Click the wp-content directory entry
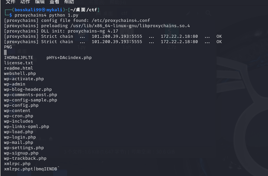The width and height of the screenshot is (268, 176). [17, 111]
